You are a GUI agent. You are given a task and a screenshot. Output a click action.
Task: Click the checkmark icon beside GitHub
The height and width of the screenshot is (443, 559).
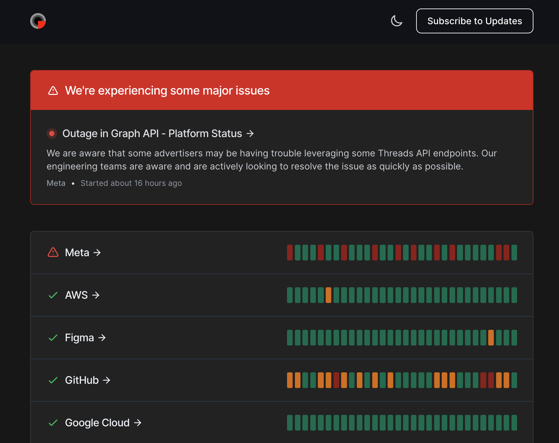pos(52,380)
